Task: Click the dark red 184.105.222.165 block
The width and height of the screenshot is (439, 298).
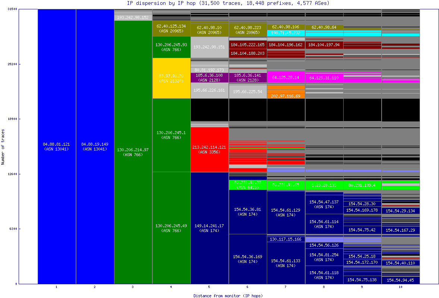Action: click(x=248, y=45)
